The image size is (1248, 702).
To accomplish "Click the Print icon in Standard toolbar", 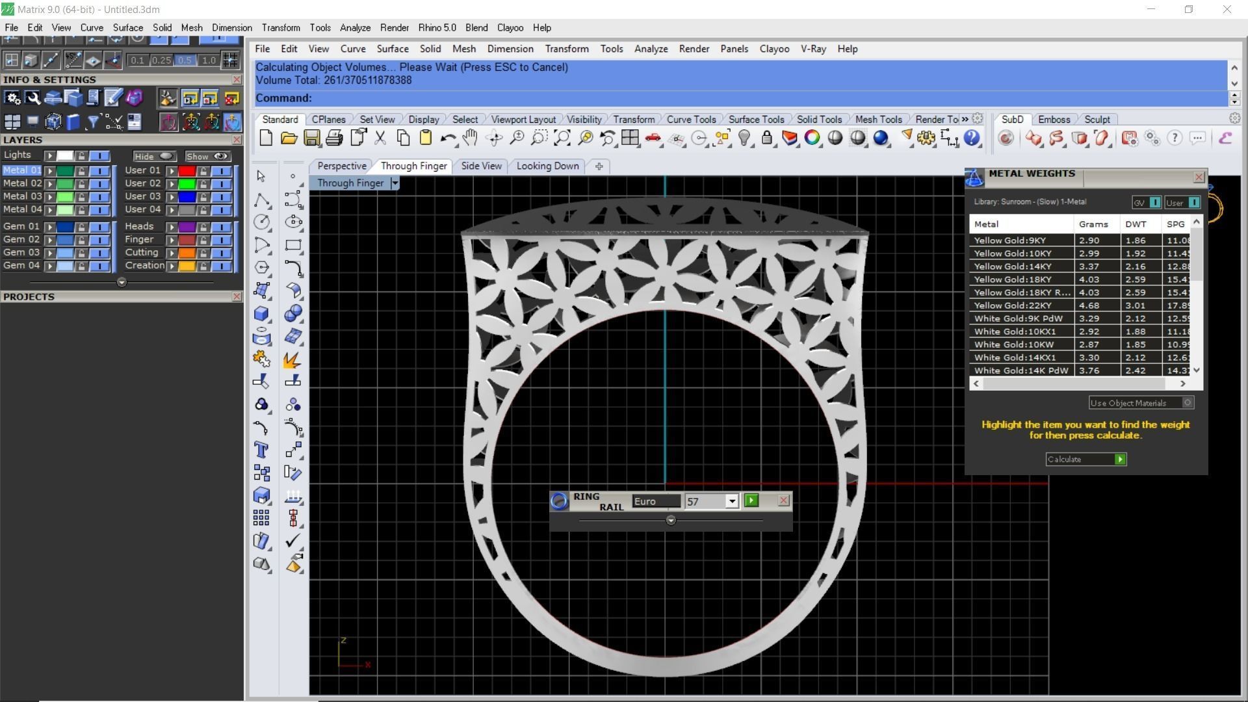I will (x=334, y=138).
